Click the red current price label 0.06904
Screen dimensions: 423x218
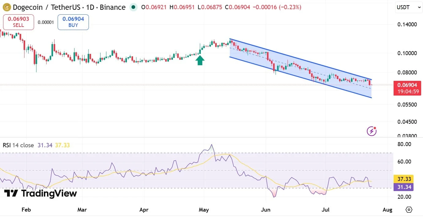(x=407, y=88)
